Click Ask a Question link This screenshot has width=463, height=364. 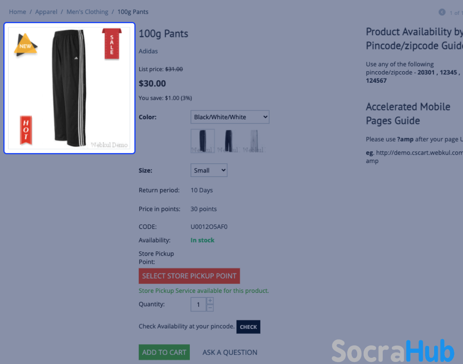(230, 352)
